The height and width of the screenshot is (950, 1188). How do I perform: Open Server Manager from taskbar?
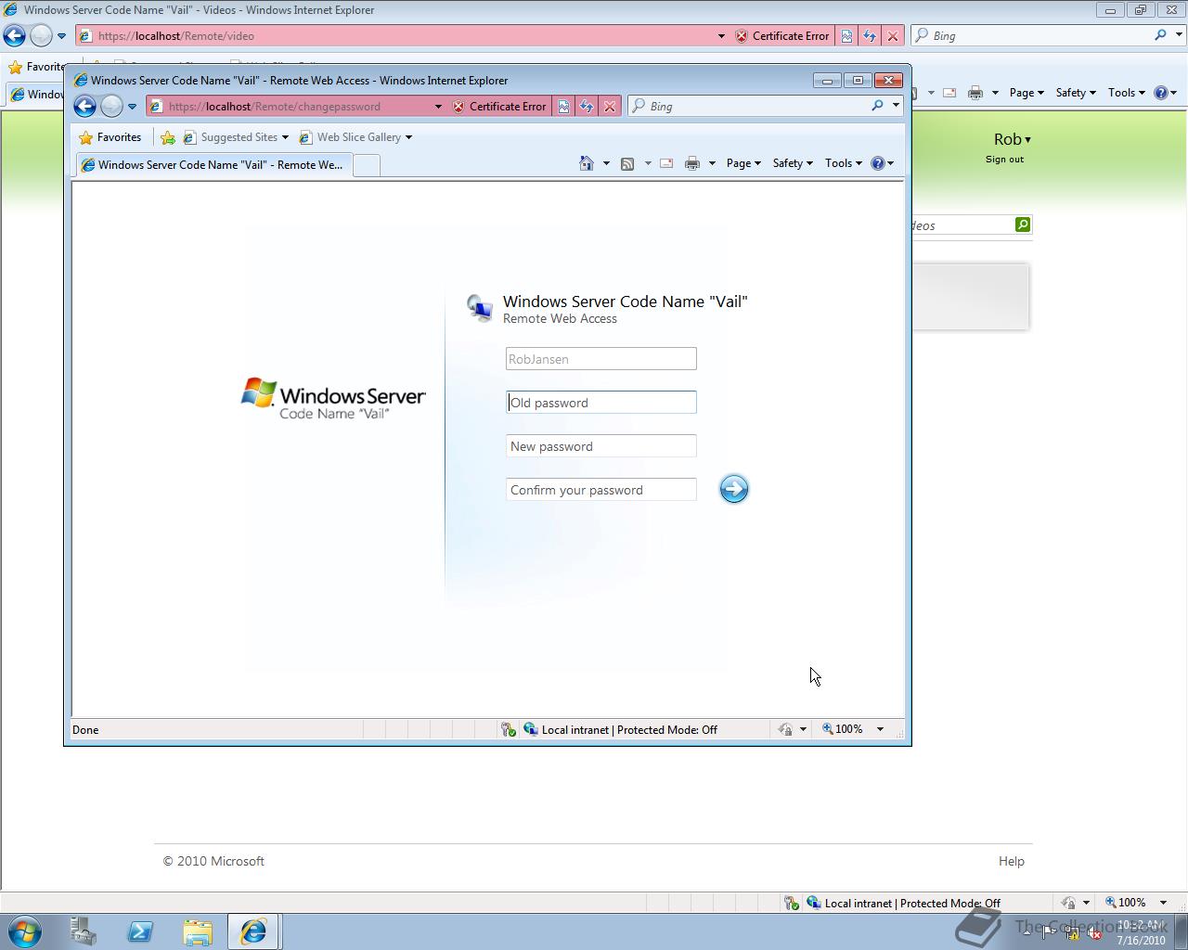(84, 931)
